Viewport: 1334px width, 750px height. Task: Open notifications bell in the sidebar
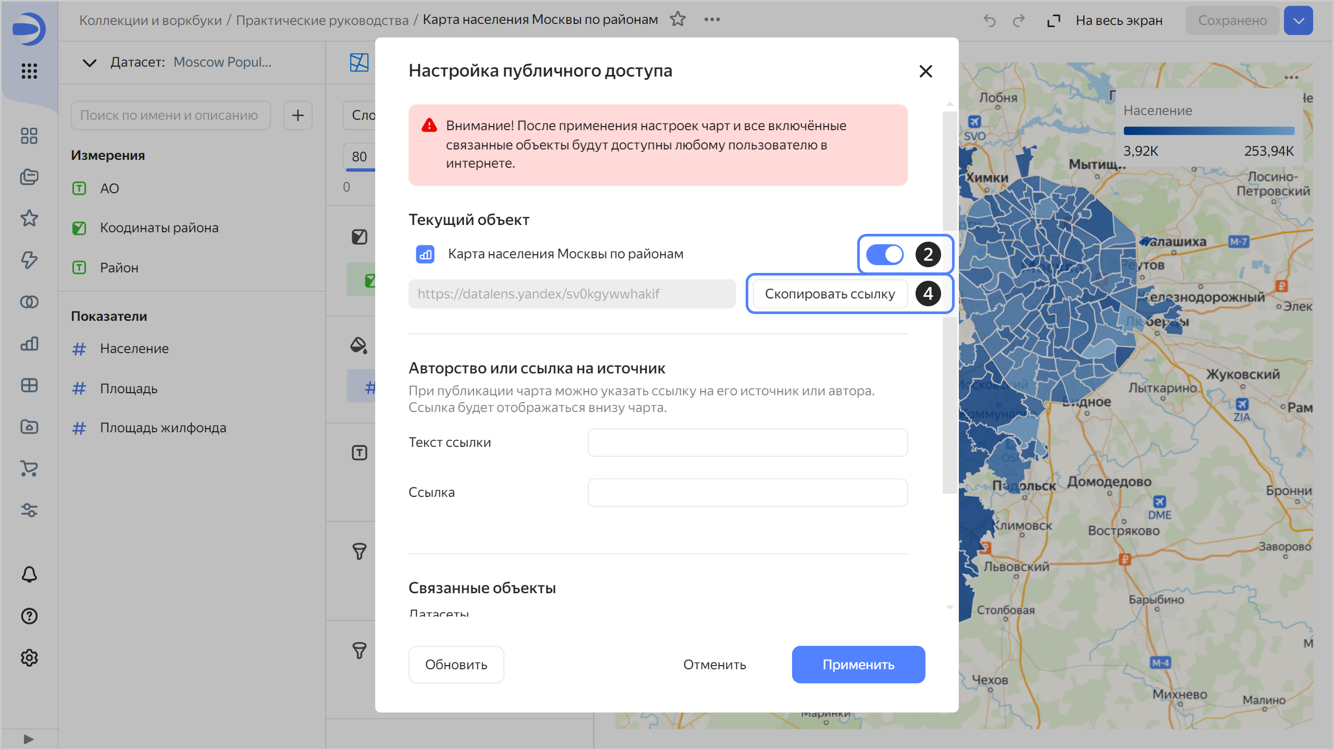29,574
